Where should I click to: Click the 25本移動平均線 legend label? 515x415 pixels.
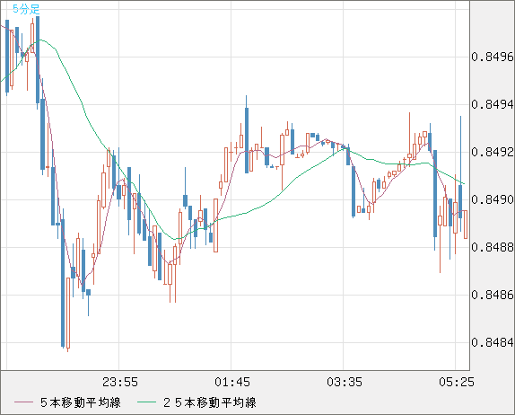tap(210, 402)
